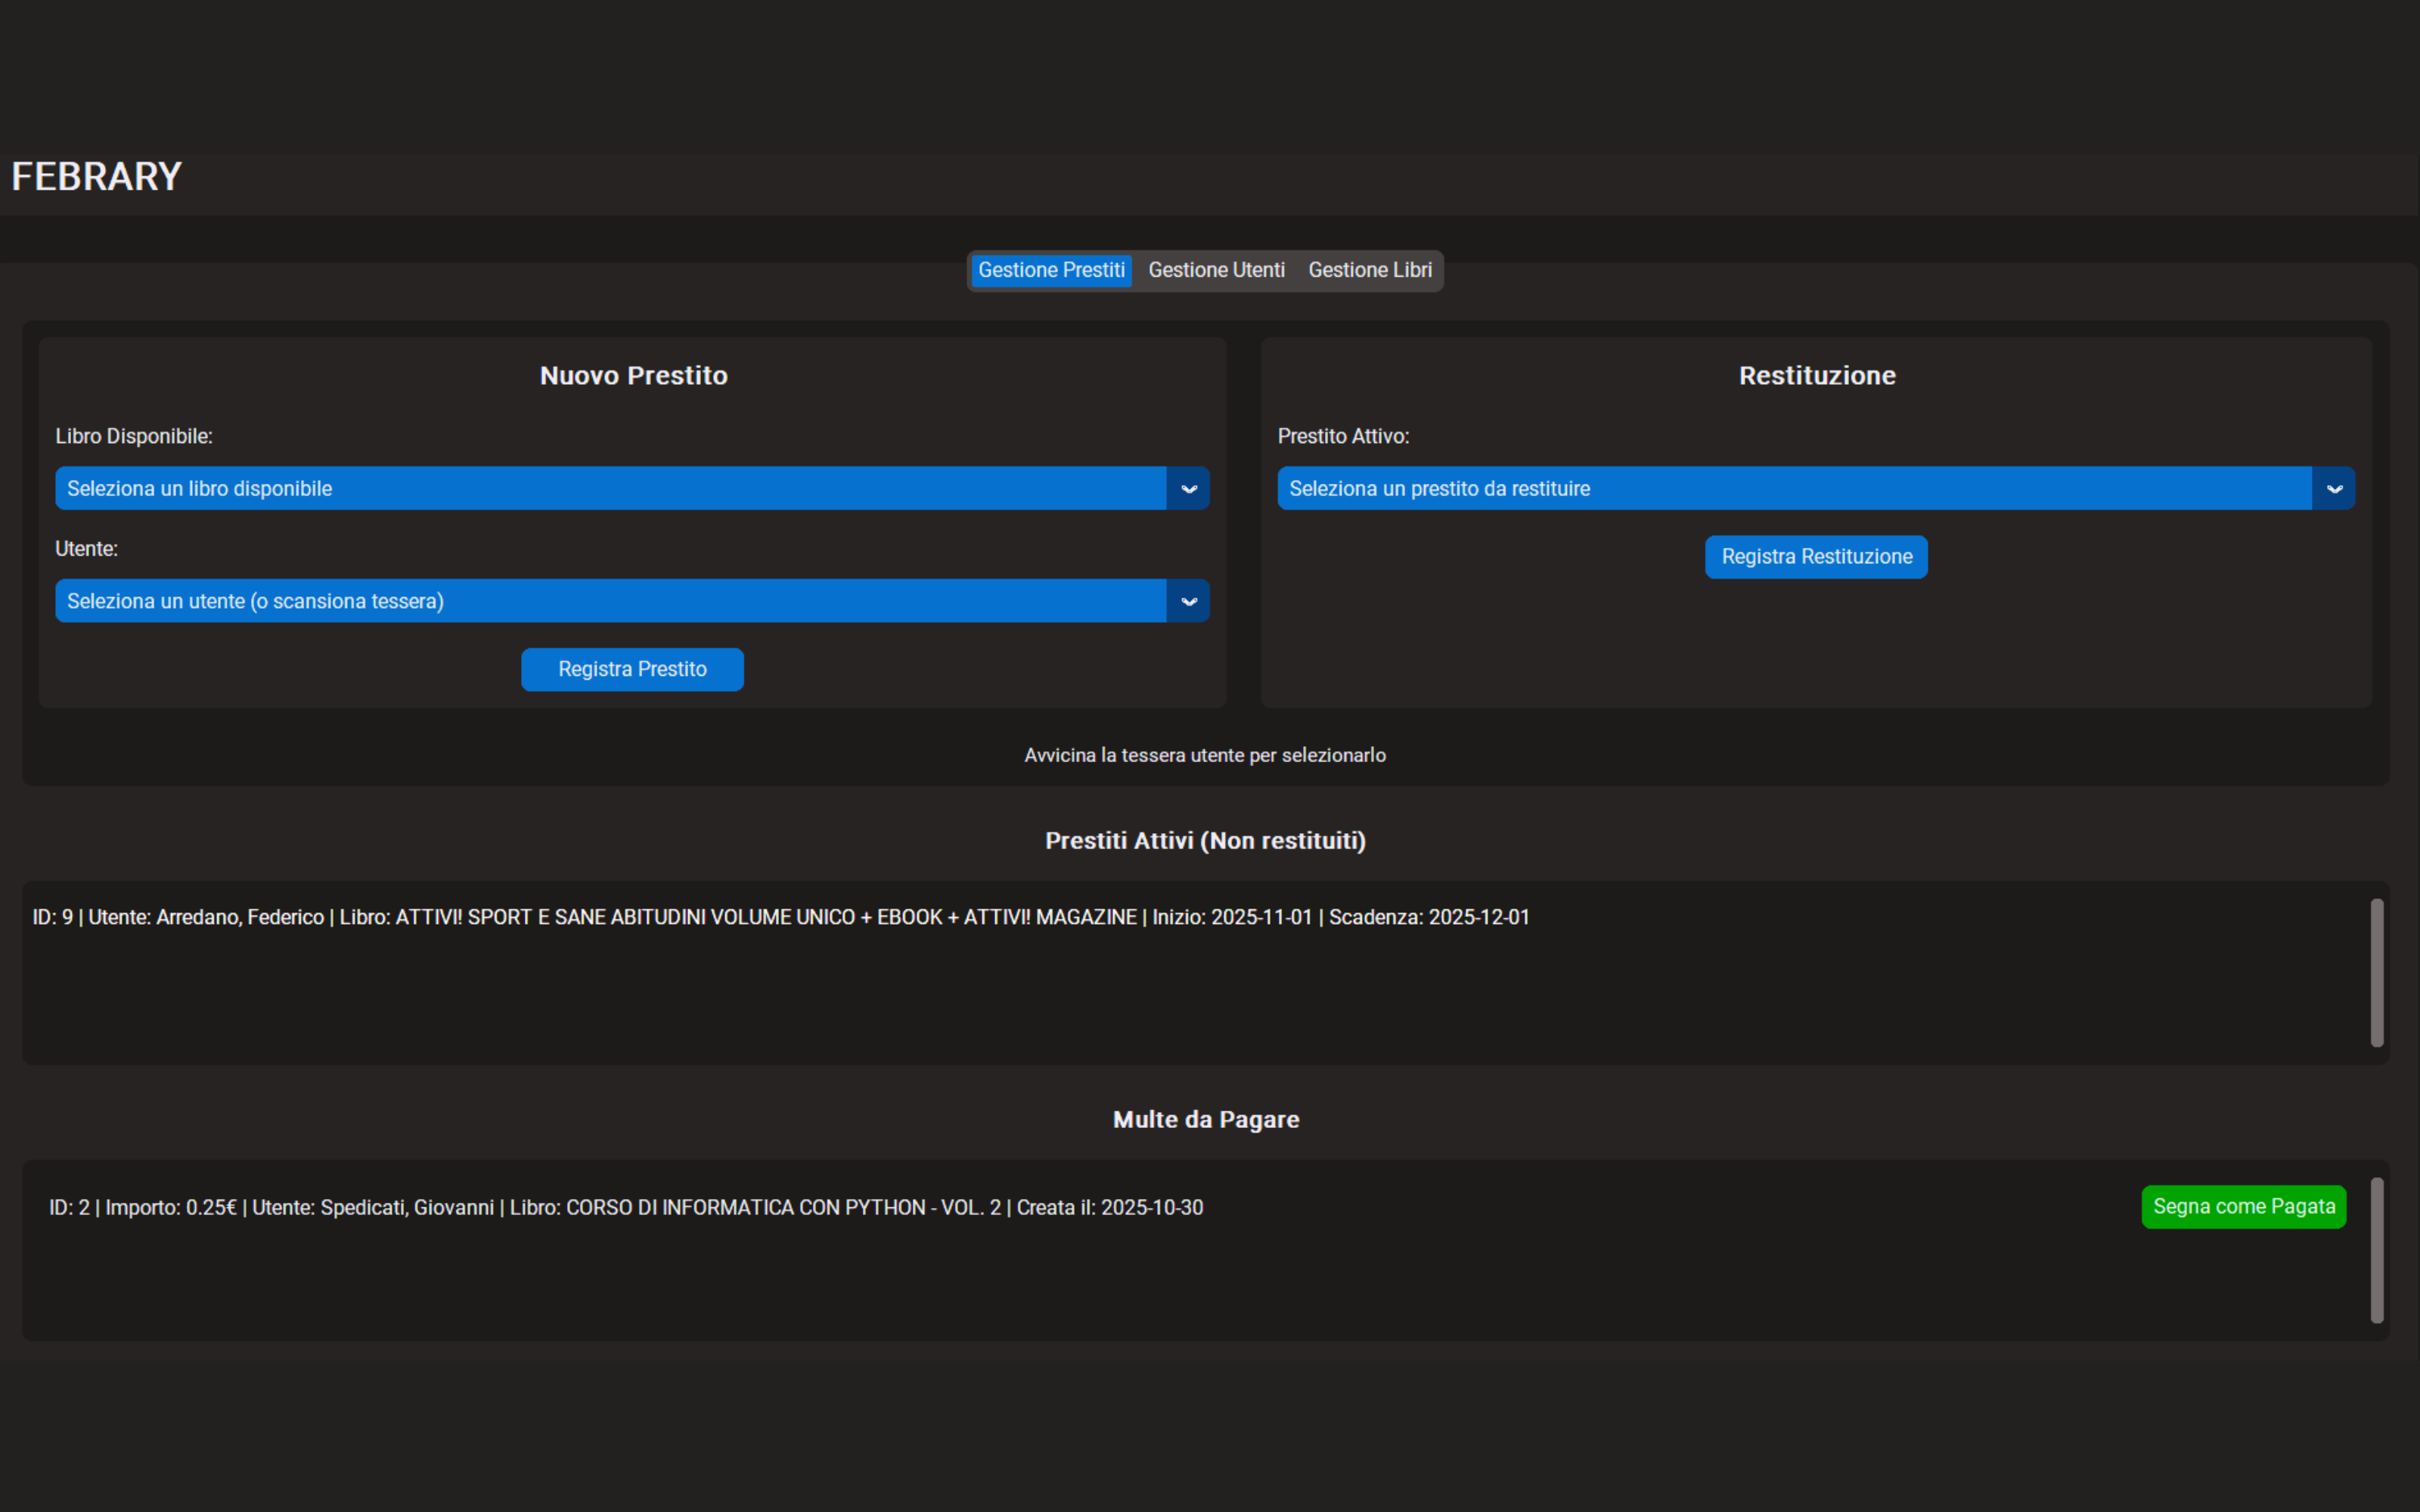The image size is (2420, 1512).
Task: Mark fine ID 2 as paid
Action: (x=2243, y=1206)
